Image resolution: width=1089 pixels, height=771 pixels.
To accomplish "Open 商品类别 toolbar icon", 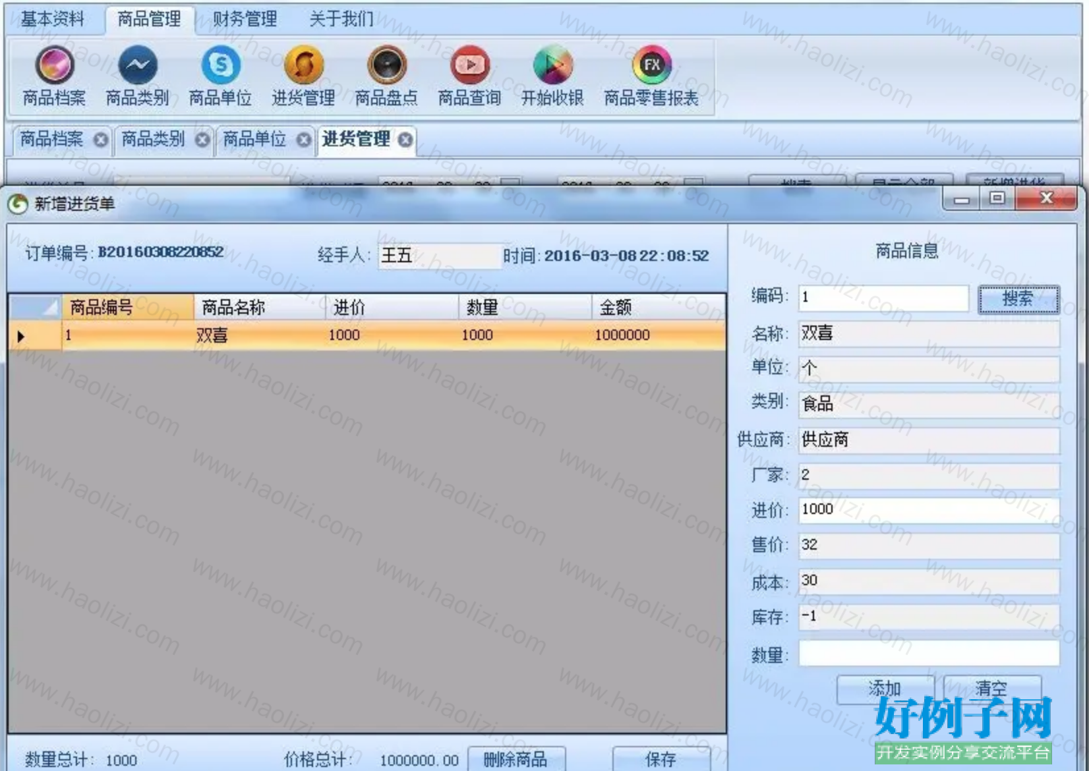I will (x=137, y=65).
